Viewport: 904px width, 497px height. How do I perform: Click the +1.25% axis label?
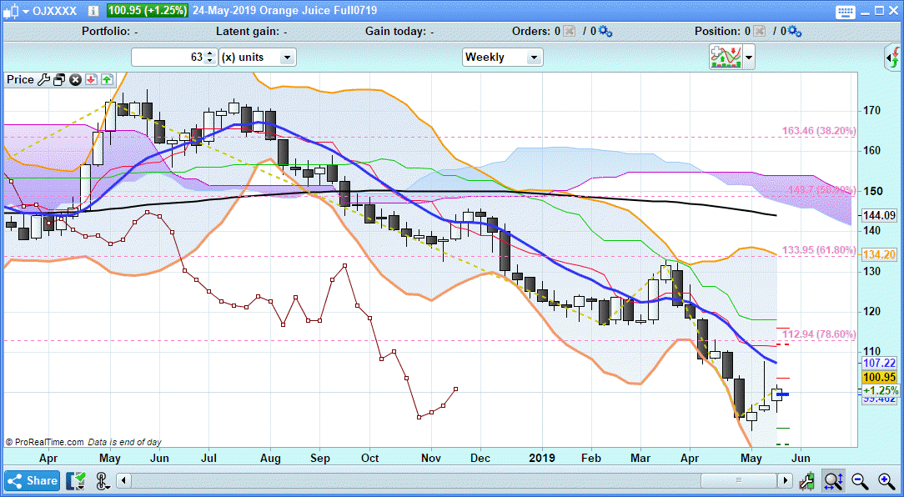[x=881, y=390]
